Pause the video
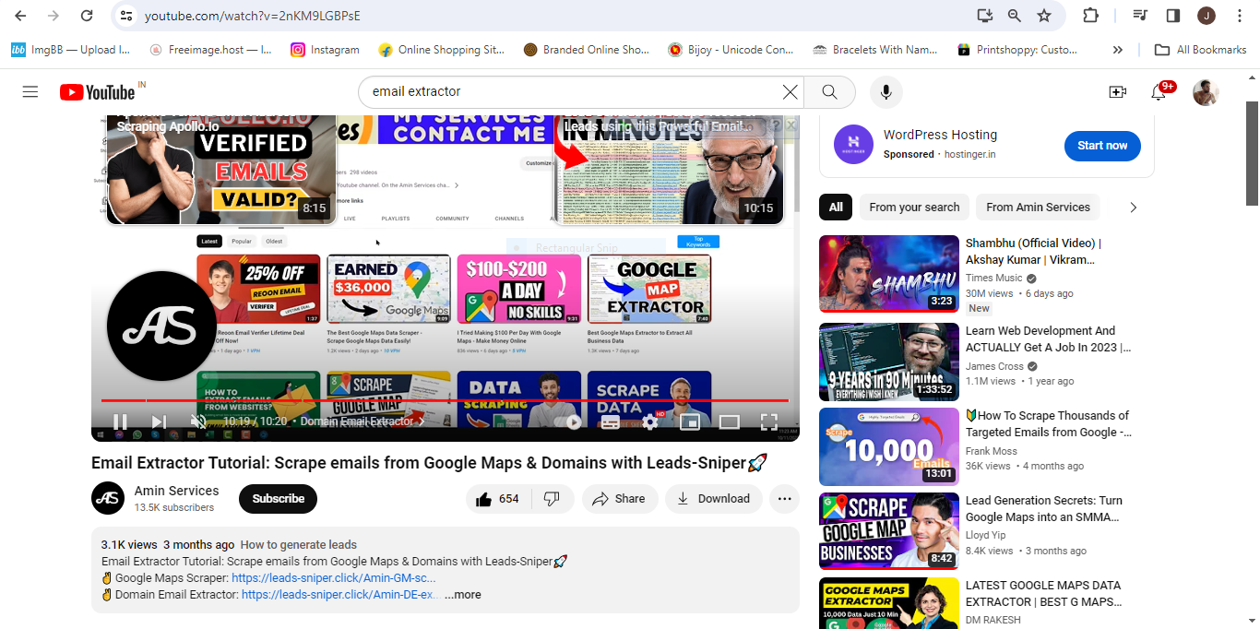1260x629 pixels. pyautogui.click(x=121, y=421)
